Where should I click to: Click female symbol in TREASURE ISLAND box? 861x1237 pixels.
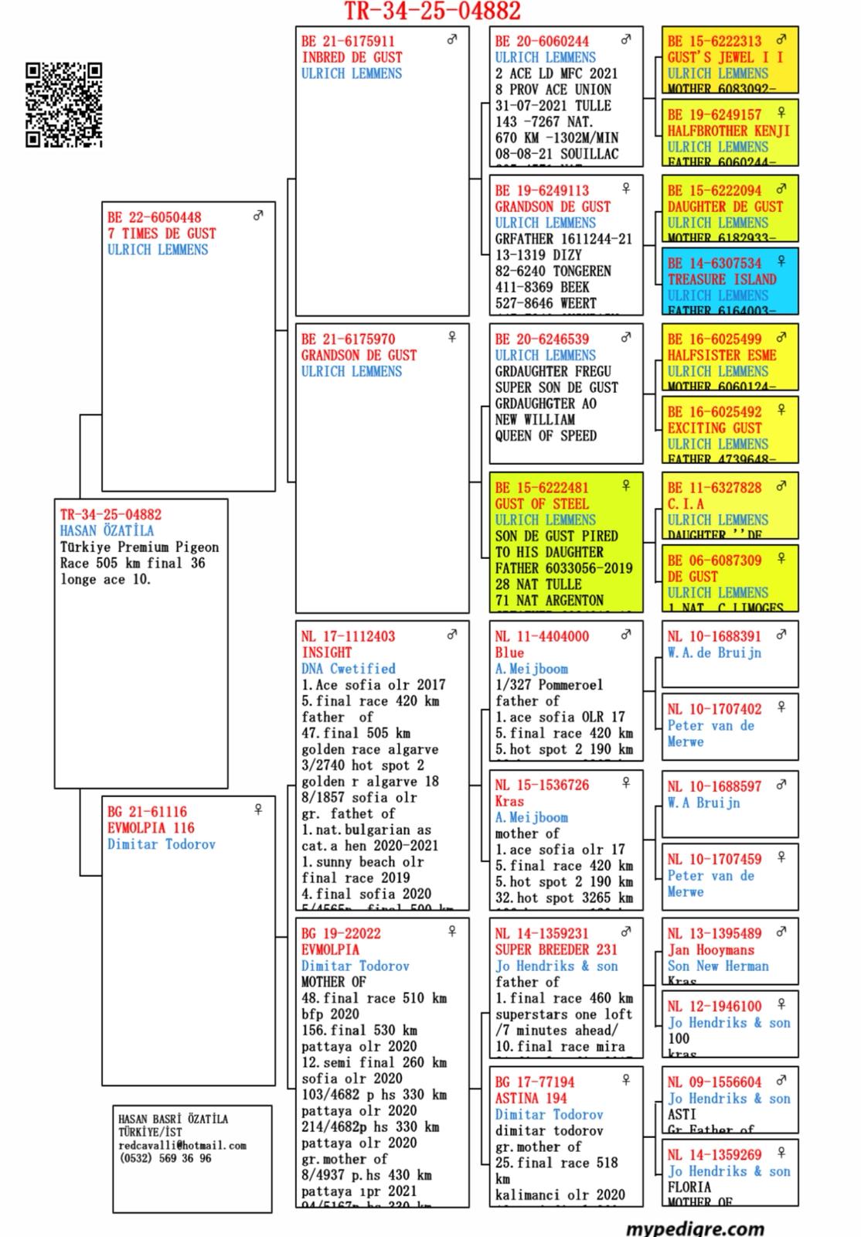coord(781,261)
